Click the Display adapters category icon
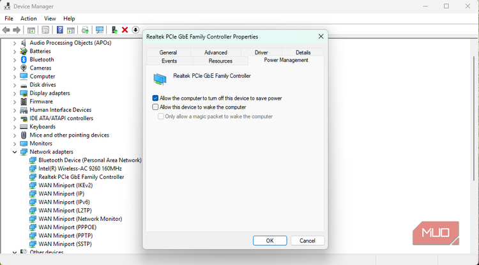The height and width of the screenshot is (265, 479). pos(24,93)
